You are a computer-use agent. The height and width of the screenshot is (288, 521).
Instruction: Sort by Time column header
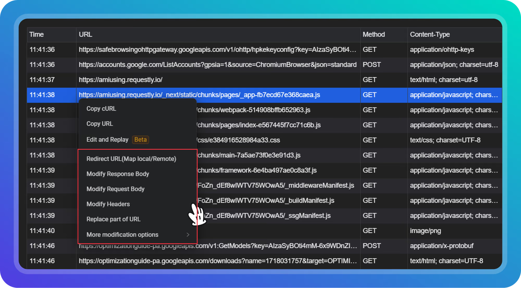coord(36,35)
